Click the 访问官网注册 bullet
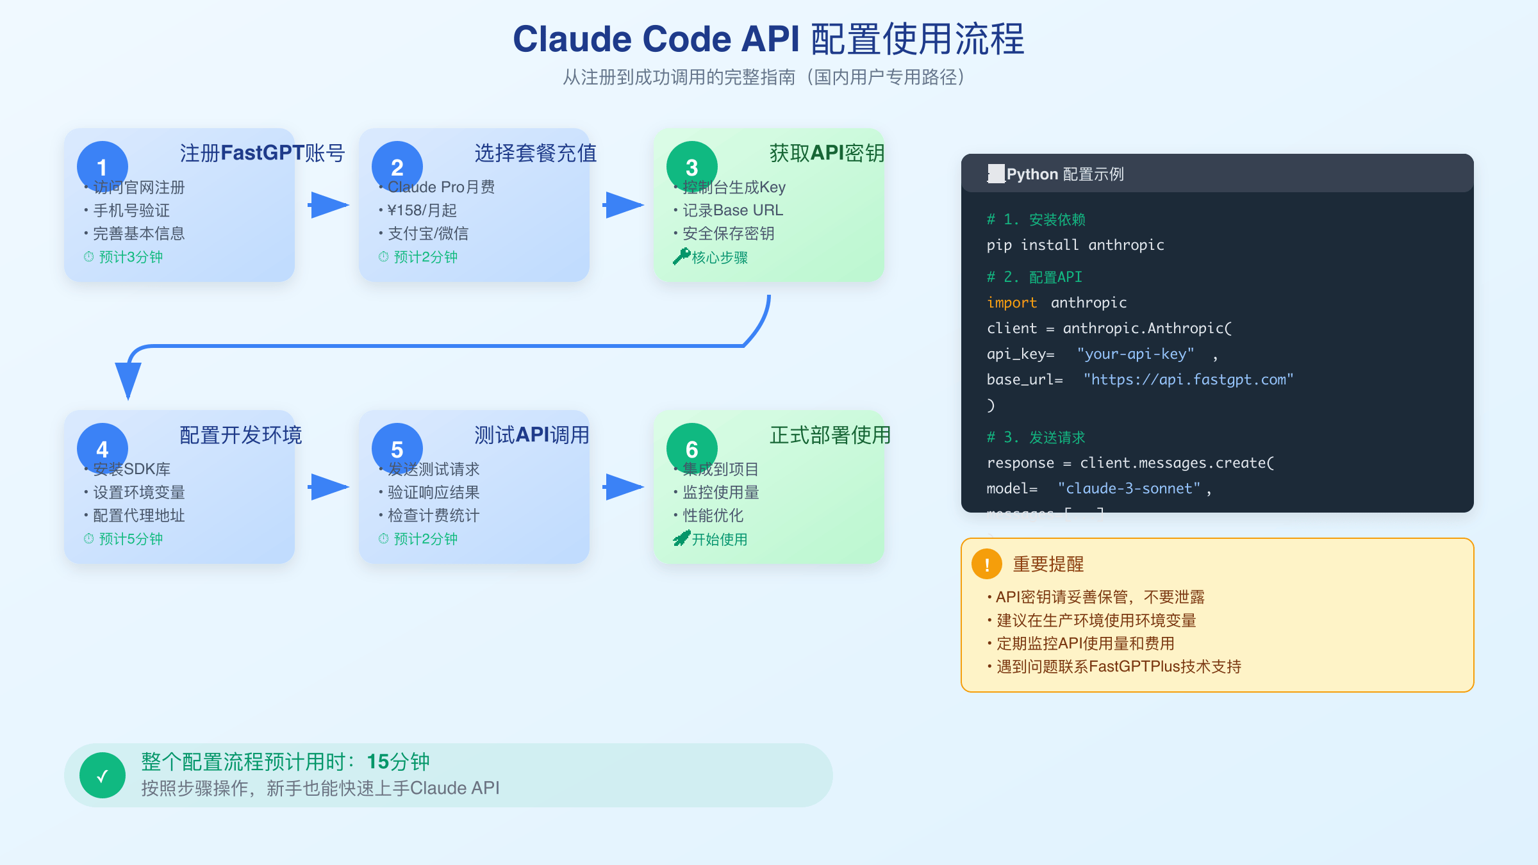 (x=134, y=187)
